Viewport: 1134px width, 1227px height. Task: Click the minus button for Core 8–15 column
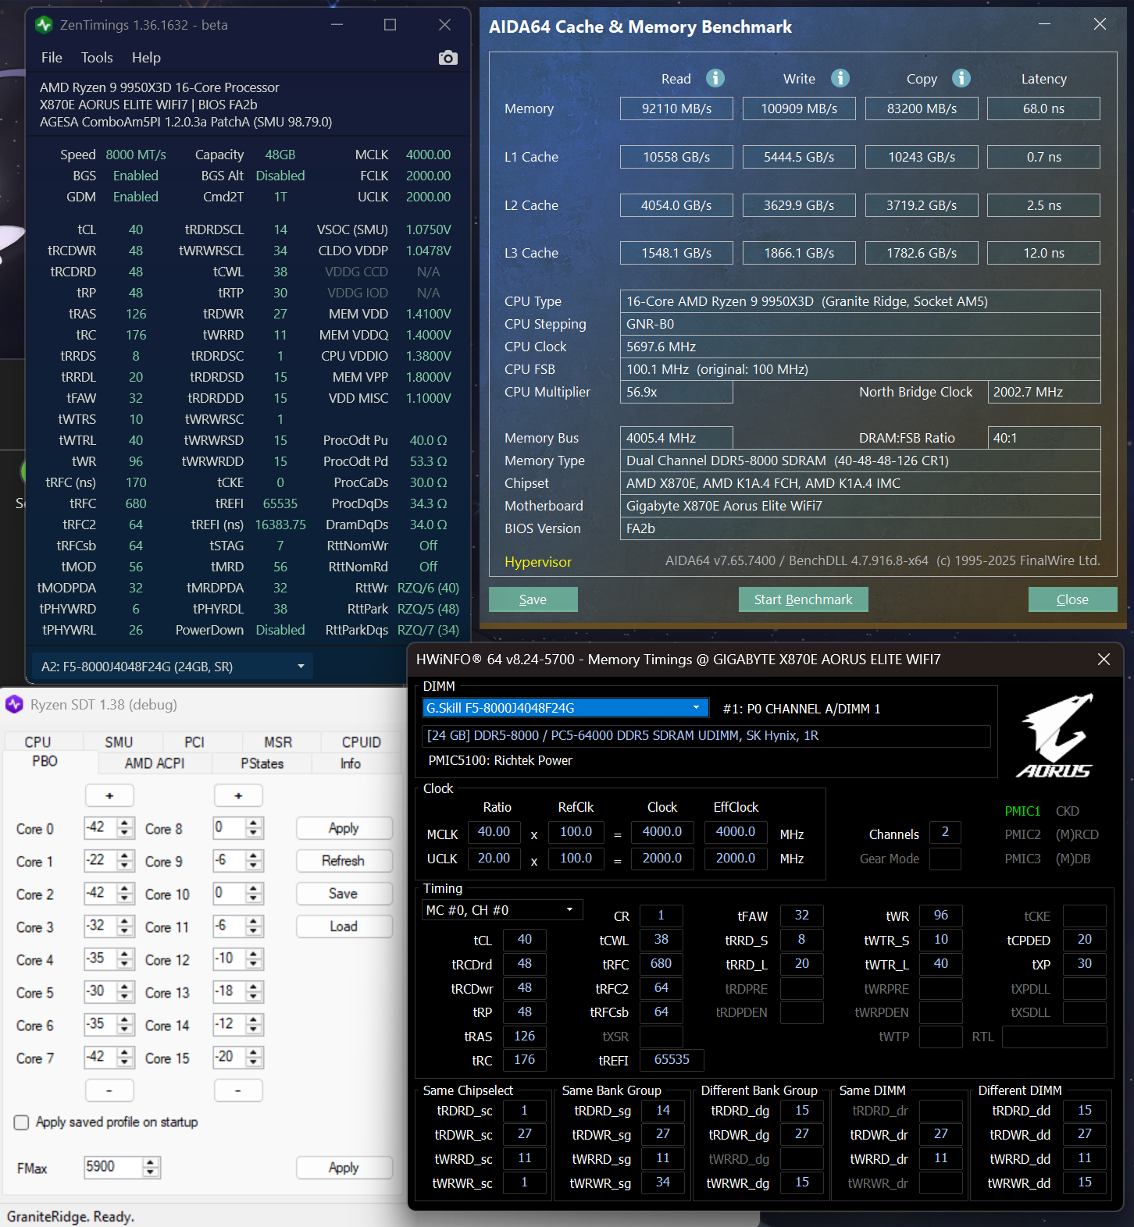pos(238,1090)
